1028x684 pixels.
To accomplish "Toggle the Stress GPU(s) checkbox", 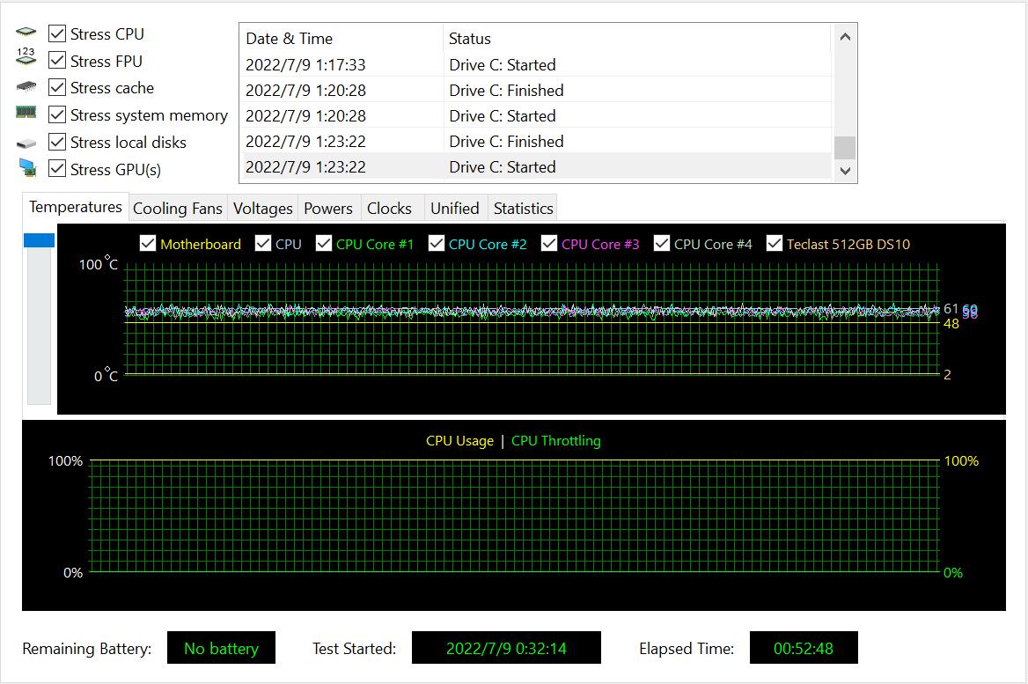I will [x=57, y=169].
